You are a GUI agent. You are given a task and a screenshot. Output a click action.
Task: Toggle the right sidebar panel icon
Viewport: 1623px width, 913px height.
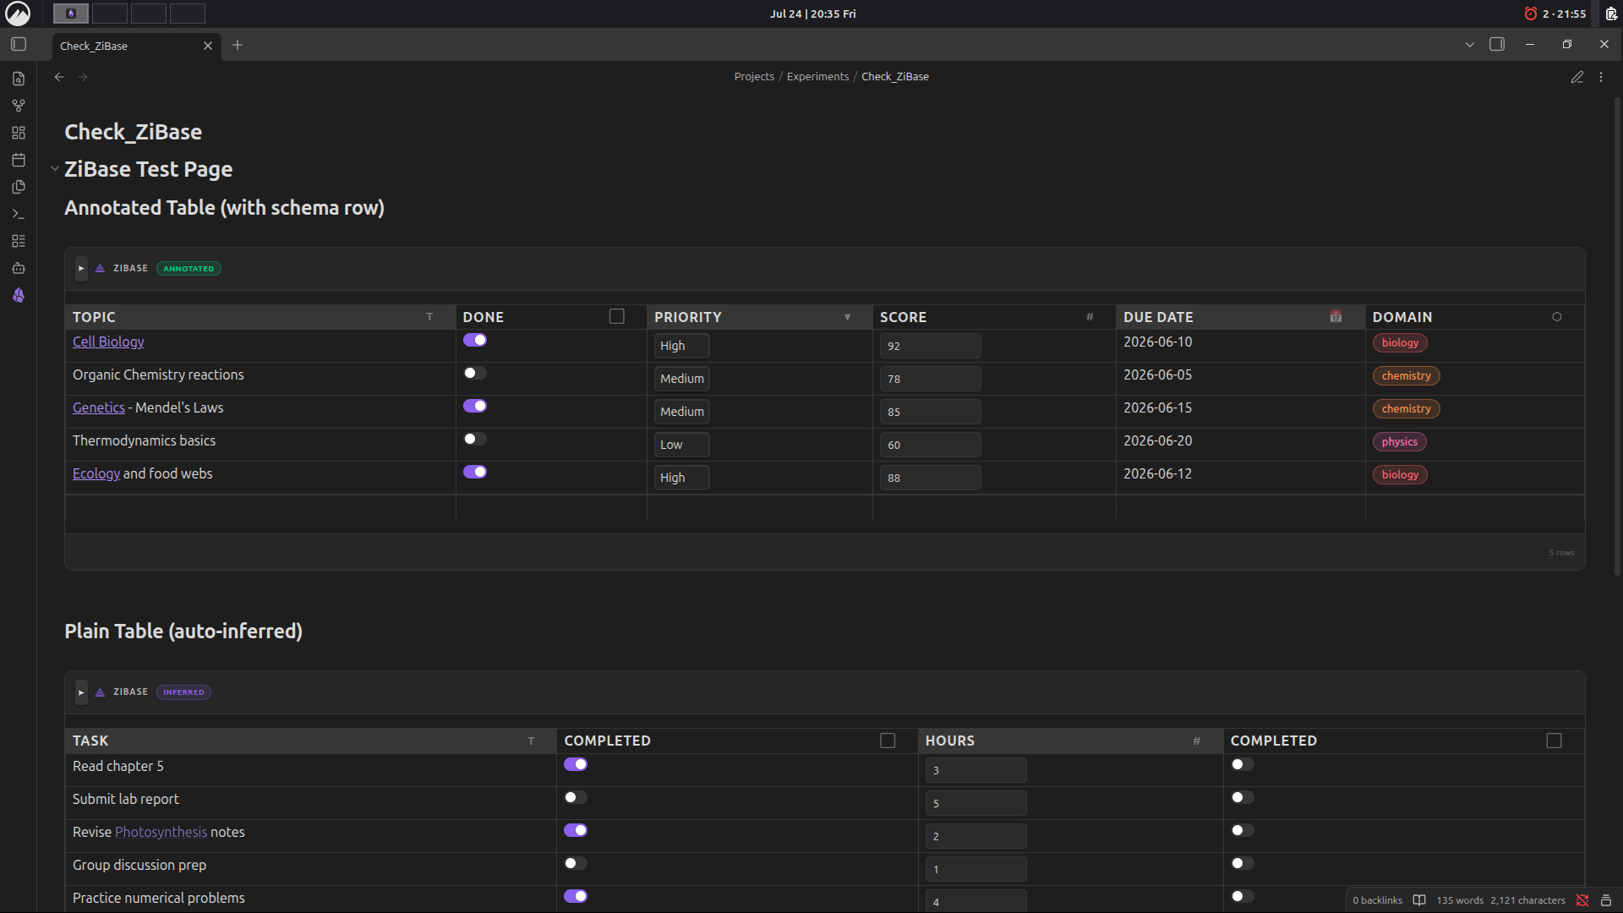(x=1497, y=44)
